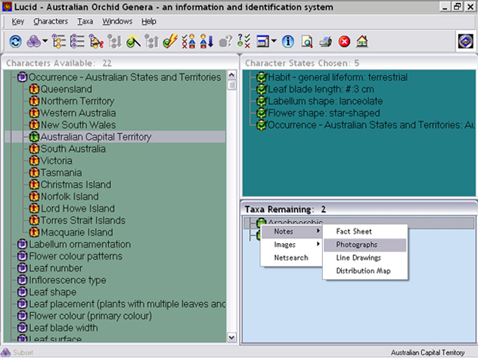Click the printer icon
This screenshot has height=358, width=478.
pos(325,42)
